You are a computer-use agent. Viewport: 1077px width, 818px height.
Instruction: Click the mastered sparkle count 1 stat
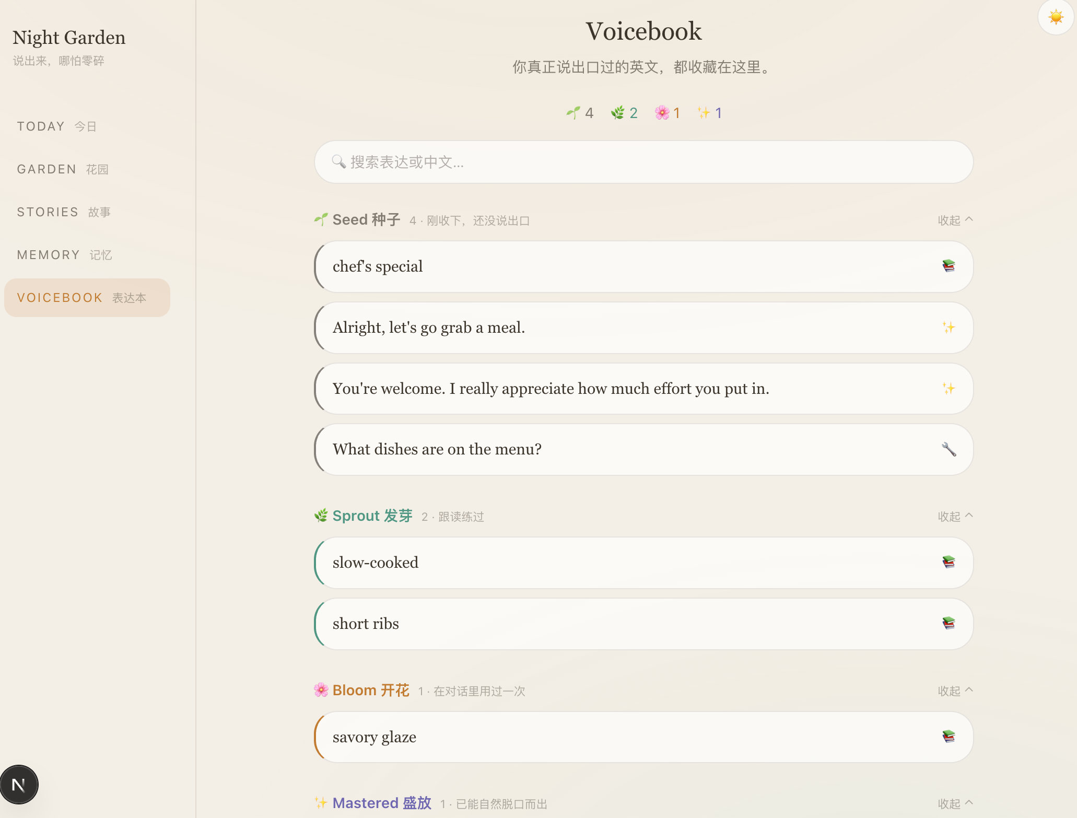click(x=710, y=113)
